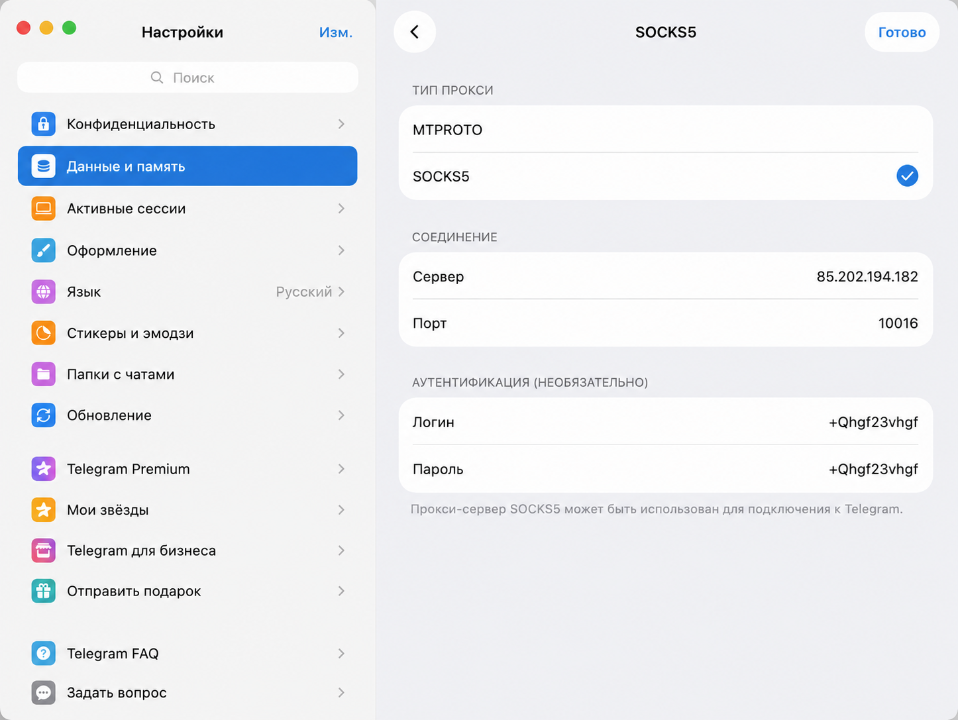Maximize the window with green button
958x720 pixels.
[69, 28]
